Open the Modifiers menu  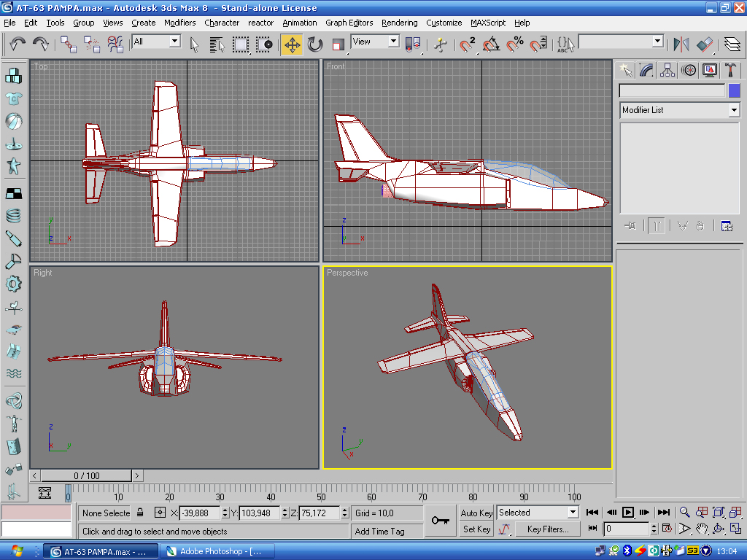pos(179,23)
